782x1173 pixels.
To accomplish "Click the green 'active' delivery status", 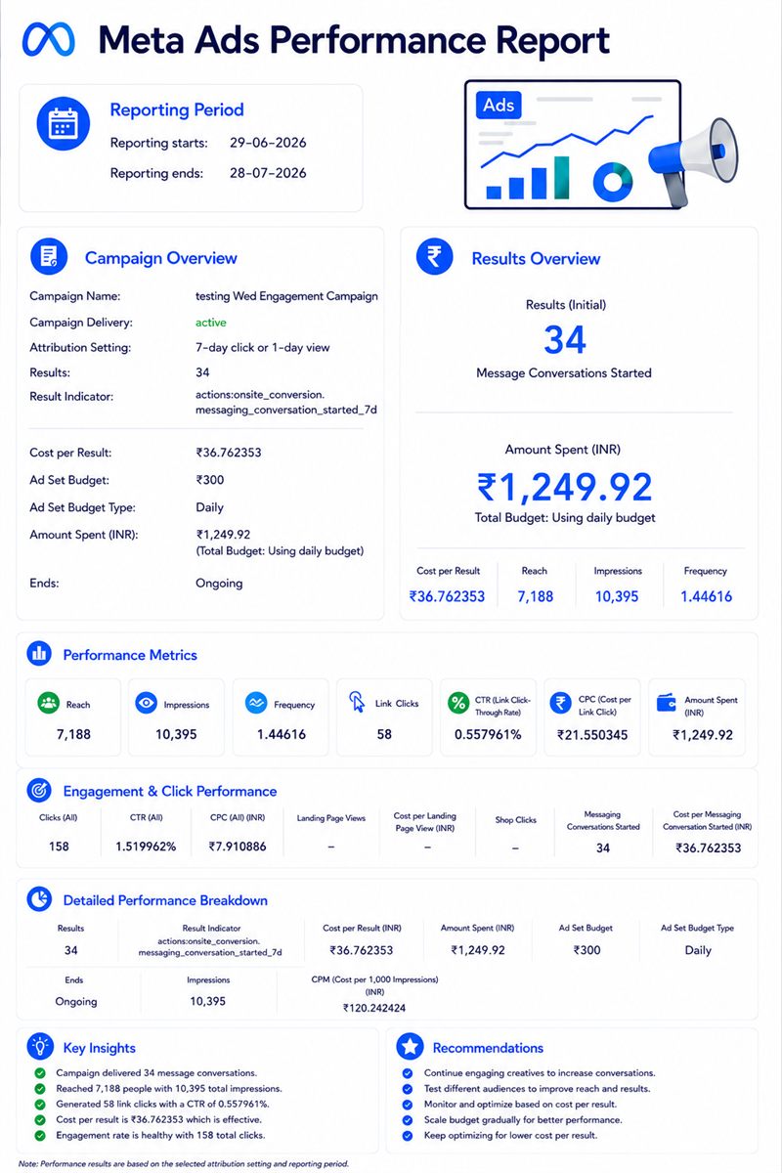I will tap(211, 322).
